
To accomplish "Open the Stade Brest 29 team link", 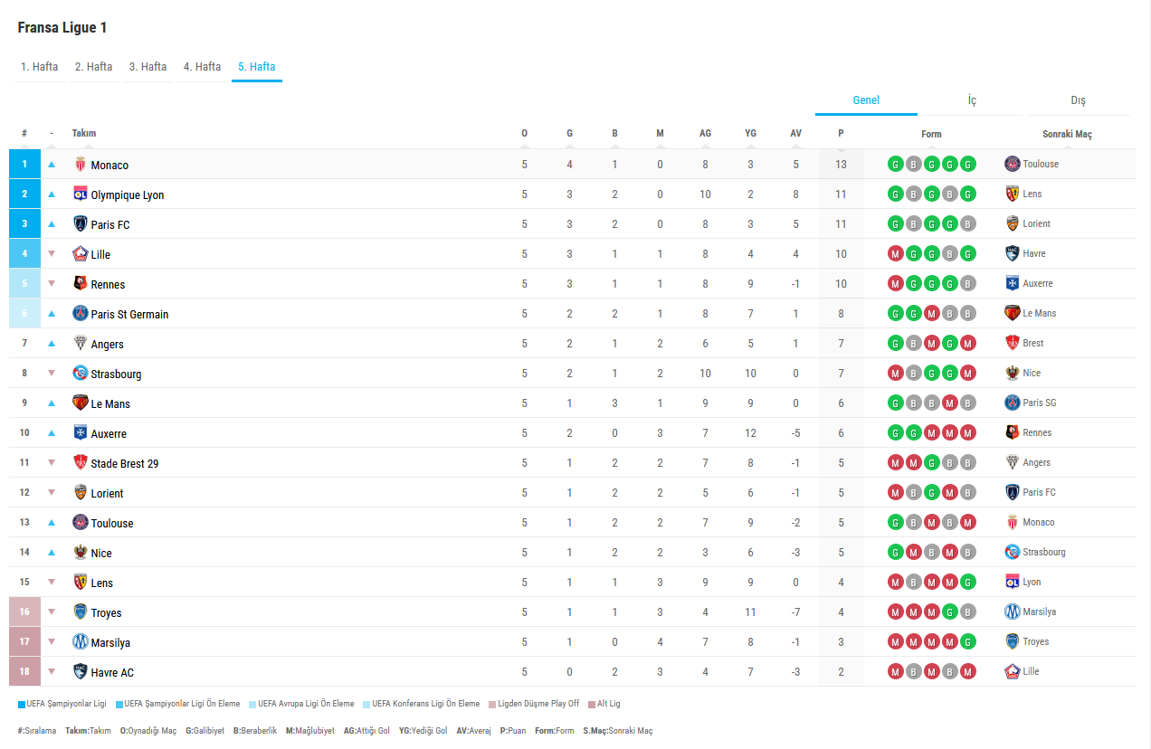I will pyautogui.click(x=125, y=464).
